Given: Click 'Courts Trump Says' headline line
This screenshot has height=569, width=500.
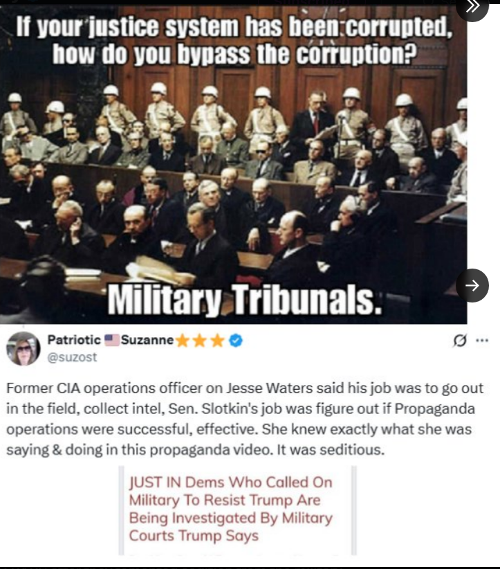Looking at the screenshot, I should 194,536.
